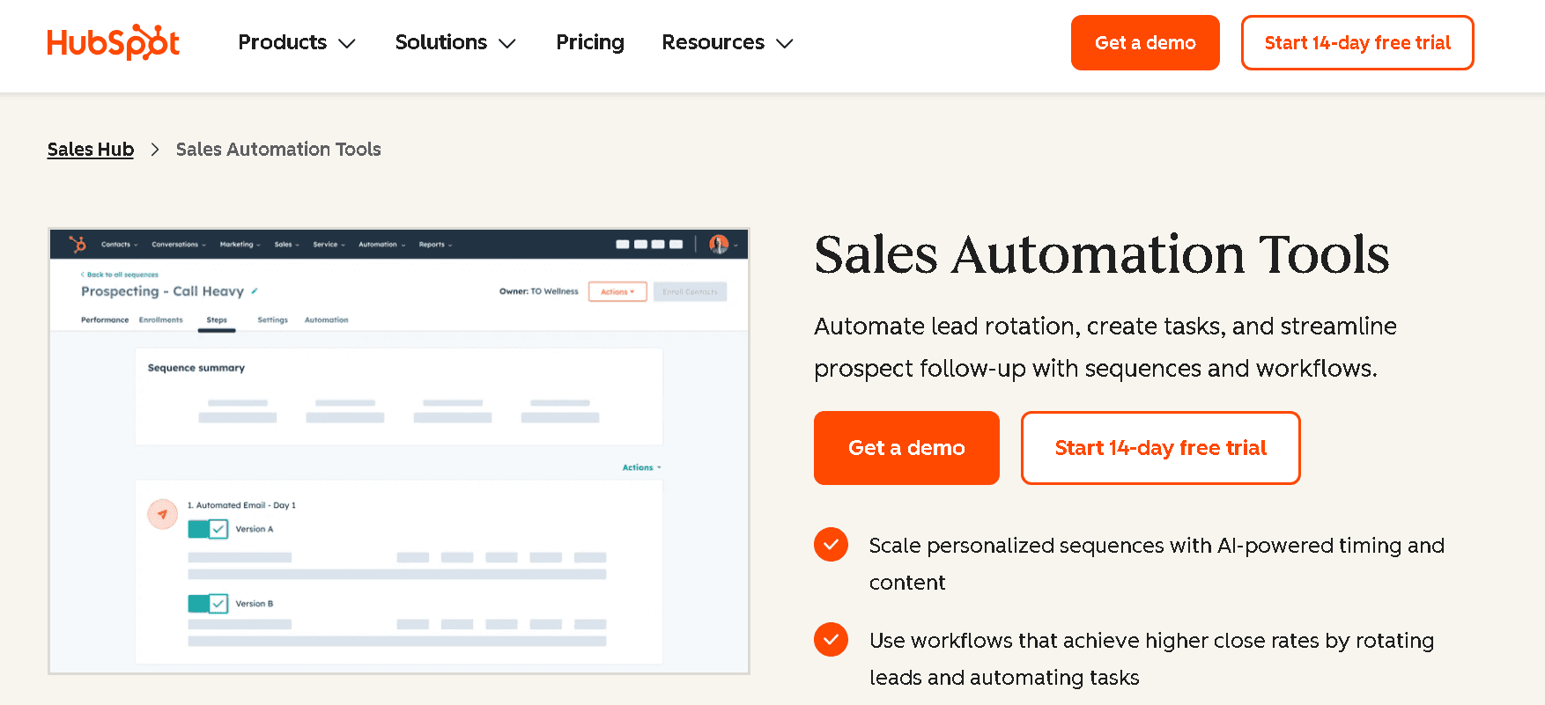
Task: Click the Sequence summary title
Action: pyautogui.click(x=196, y=368)
